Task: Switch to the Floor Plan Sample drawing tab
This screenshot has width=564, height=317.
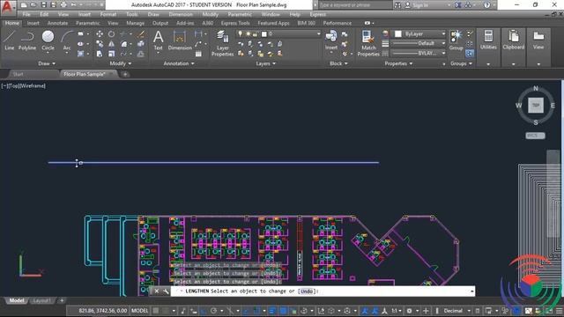Action: coord(85,74)
